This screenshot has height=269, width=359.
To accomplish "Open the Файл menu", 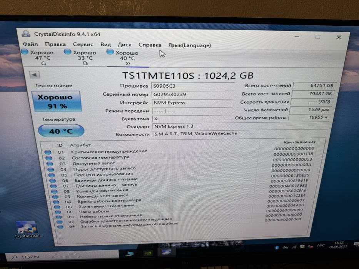I will point(30,44).
